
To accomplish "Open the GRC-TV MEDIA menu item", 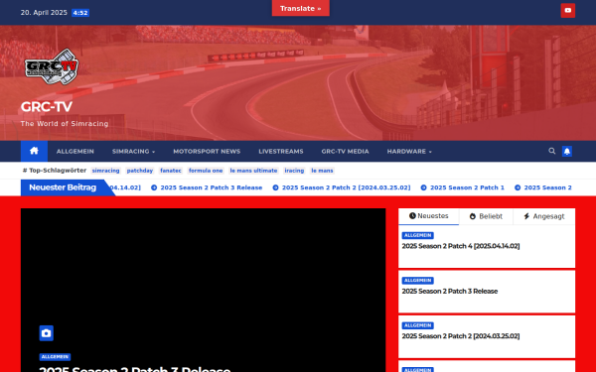I will click(345, 151).
